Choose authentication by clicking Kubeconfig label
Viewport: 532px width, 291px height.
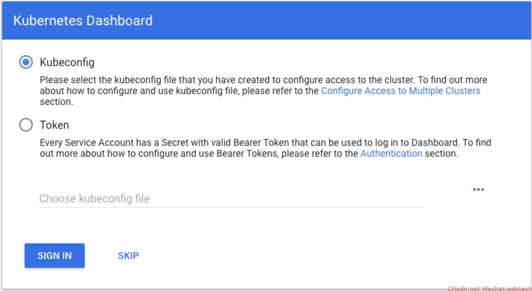[67, 62]
